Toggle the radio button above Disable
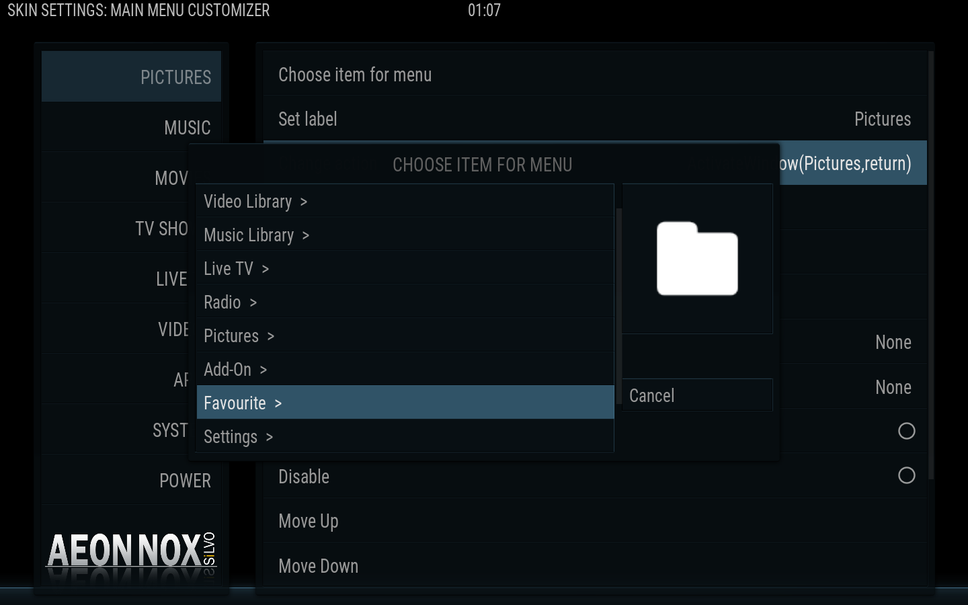Viewport: 968px width, 605px height. click(x=906, y=431)
